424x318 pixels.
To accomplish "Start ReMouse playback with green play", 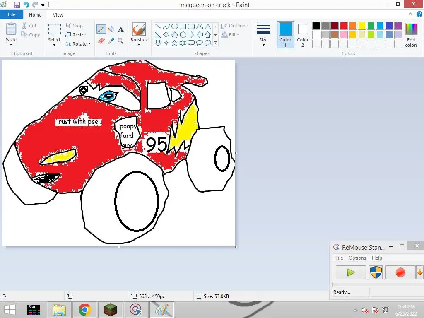I will pos(351,272).
